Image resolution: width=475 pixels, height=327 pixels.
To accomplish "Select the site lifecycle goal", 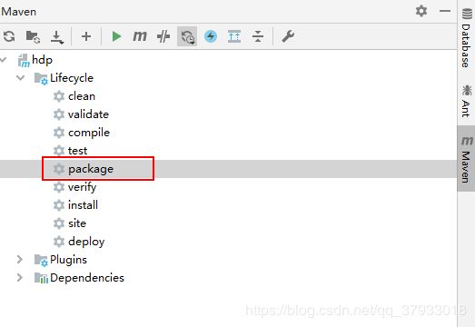I will point(77,223).
